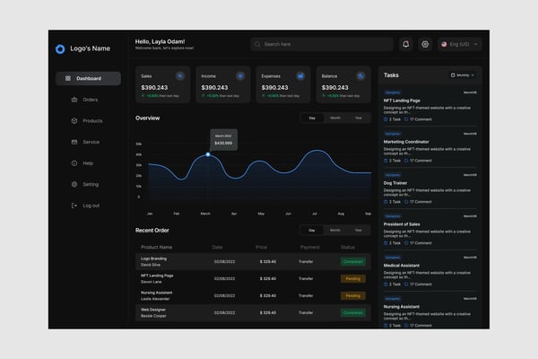Viewport: 538px width, 359px height.
Task: Click the Payment column header
Action: (310, 247)
